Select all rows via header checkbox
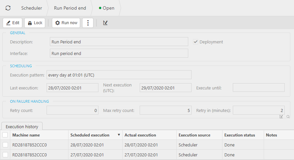The width and height of the screenshot is (294, 160). tap(5, 135)
